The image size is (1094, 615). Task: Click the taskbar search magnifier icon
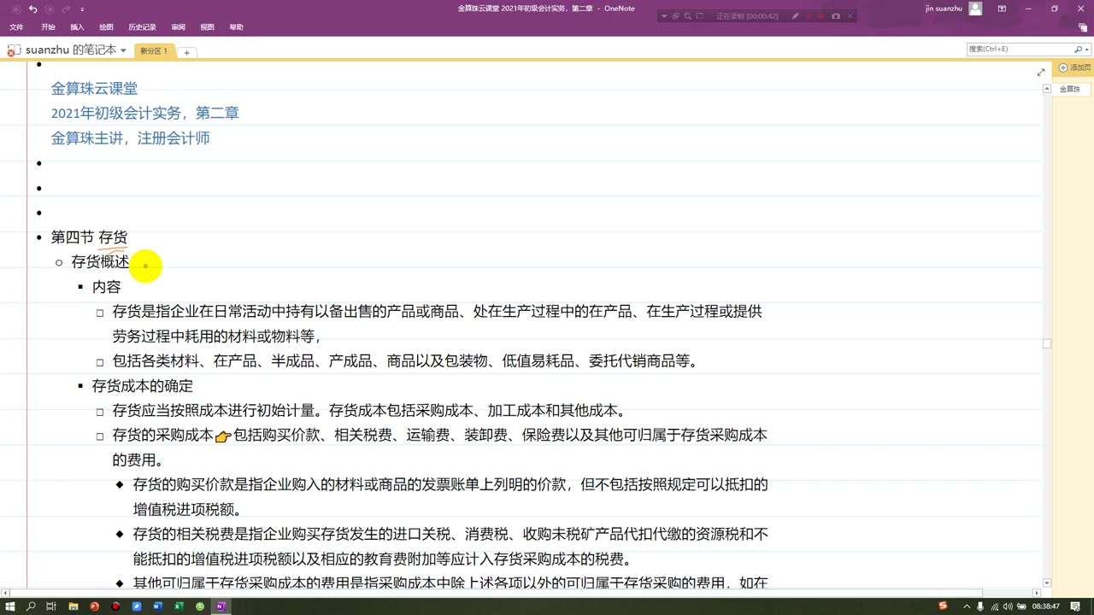[31, 606]
